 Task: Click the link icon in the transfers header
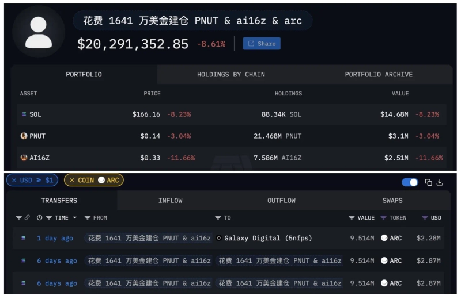coord(27,218)
